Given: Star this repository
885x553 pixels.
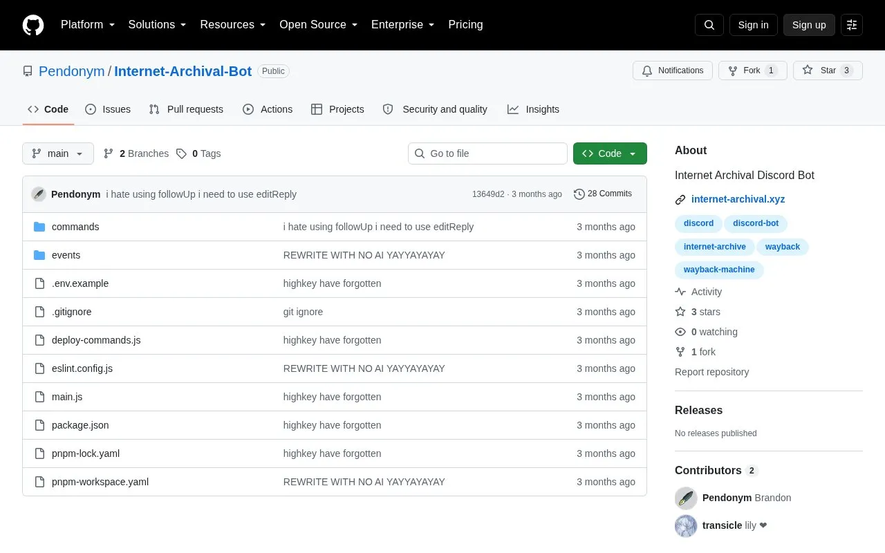Looking at the screenshot, I should click(x=828, y=71).
